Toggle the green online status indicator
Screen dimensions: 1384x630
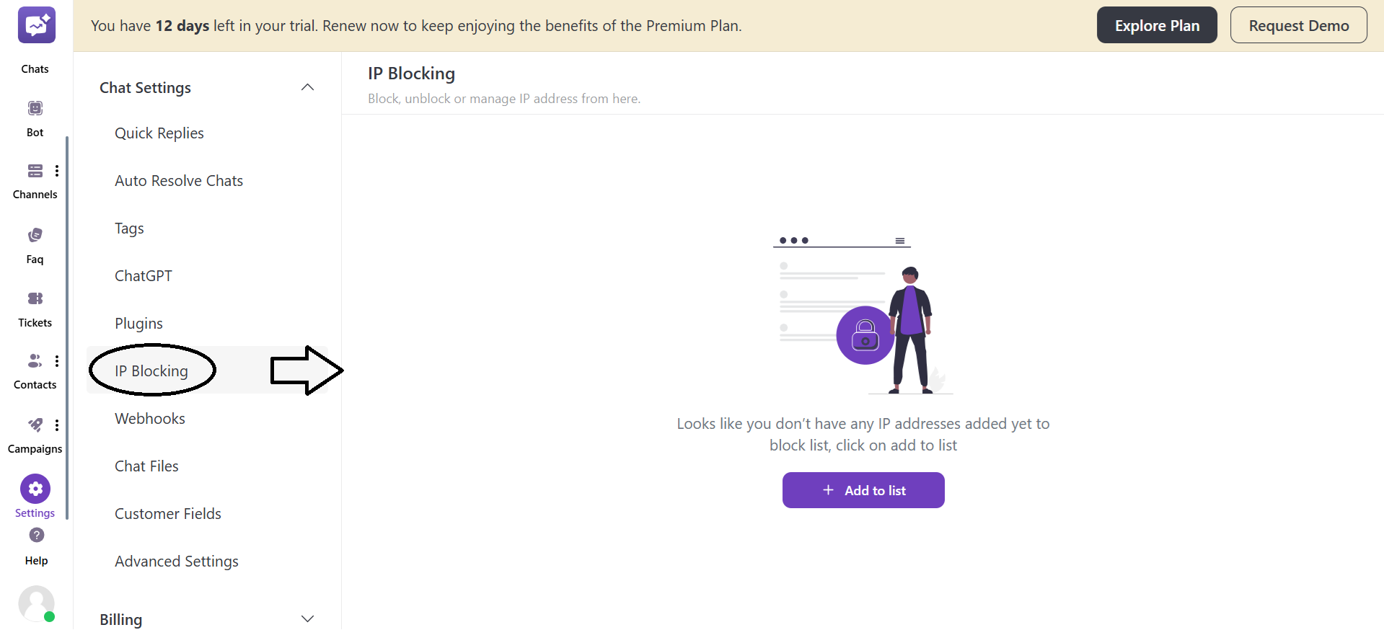coord(49,618)
